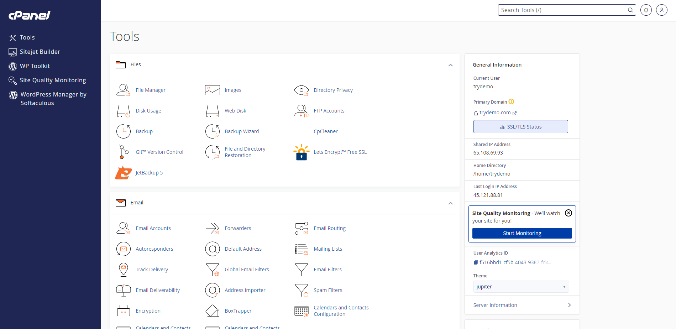
Task: Open the Theme dropdown showing jupiter
Action: [521, 287]
